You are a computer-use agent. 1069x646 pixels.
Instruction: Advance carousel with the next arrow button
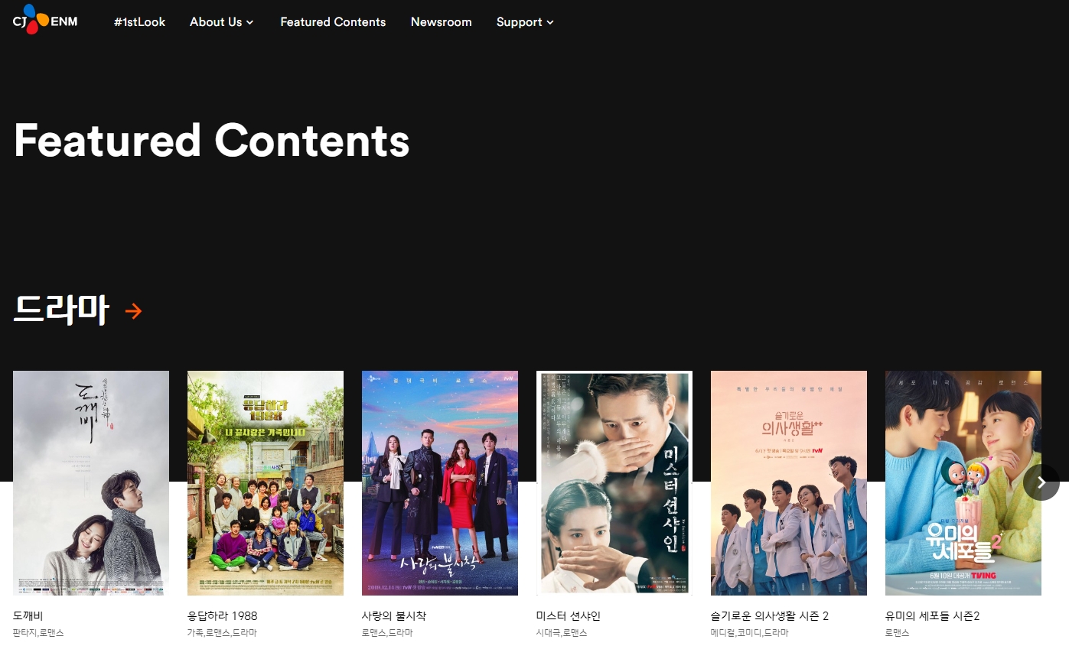(x=1041, y=482)
